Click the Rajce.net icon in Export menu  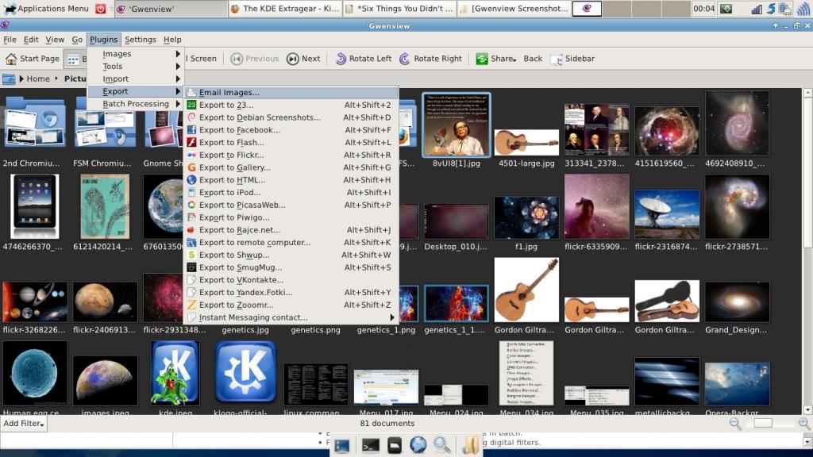point(191,230)
